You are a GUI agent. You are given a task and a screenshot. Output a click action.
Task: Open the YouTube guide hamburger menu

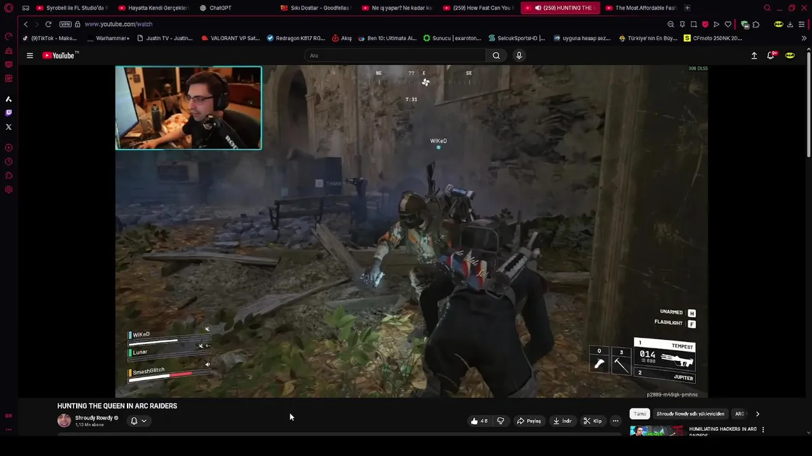click(30, 56)
